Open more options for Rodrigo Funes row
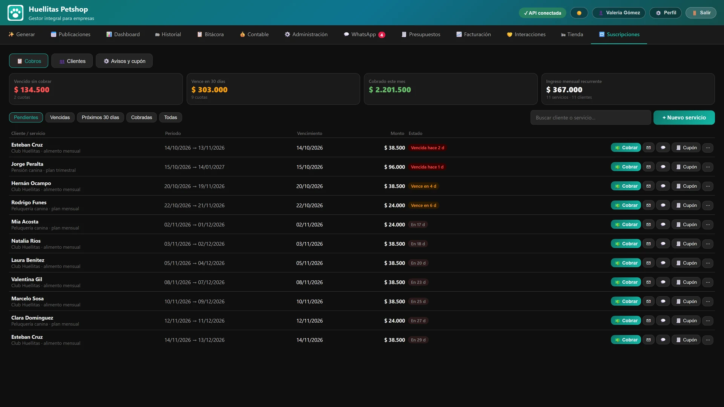 point(708,205)
